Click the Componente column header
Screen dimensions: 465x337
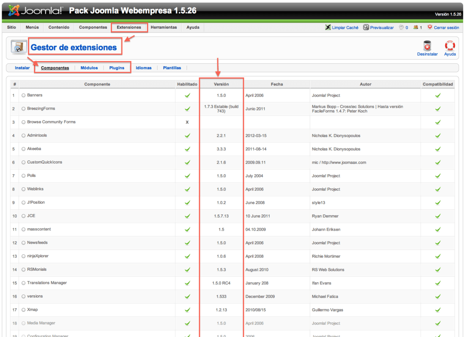(97, 84)
